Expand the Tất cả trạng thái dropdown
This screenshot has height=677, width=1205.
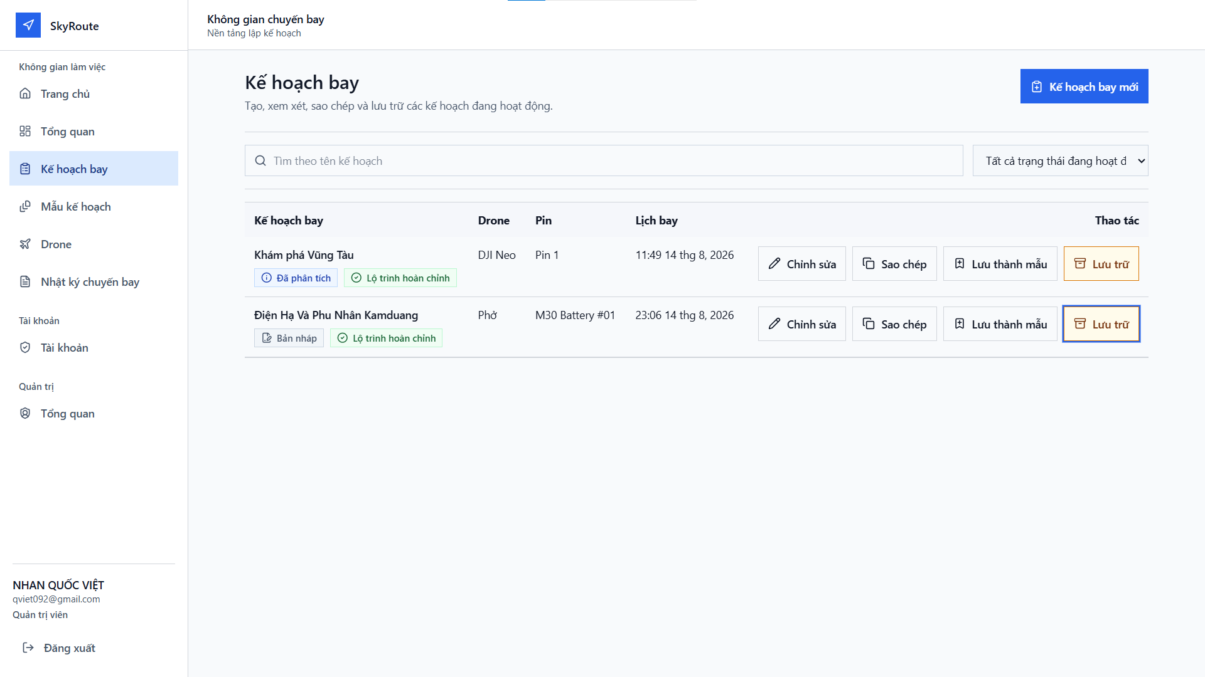tap(1060, 160)
